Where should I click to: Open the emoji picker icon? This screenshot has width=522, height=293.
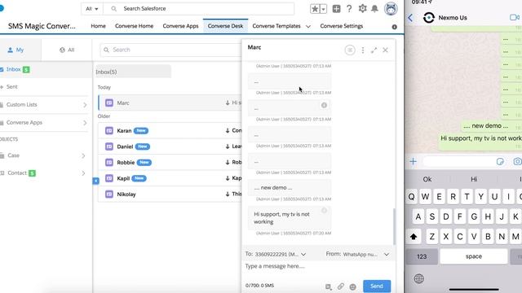tap(353, 286)
